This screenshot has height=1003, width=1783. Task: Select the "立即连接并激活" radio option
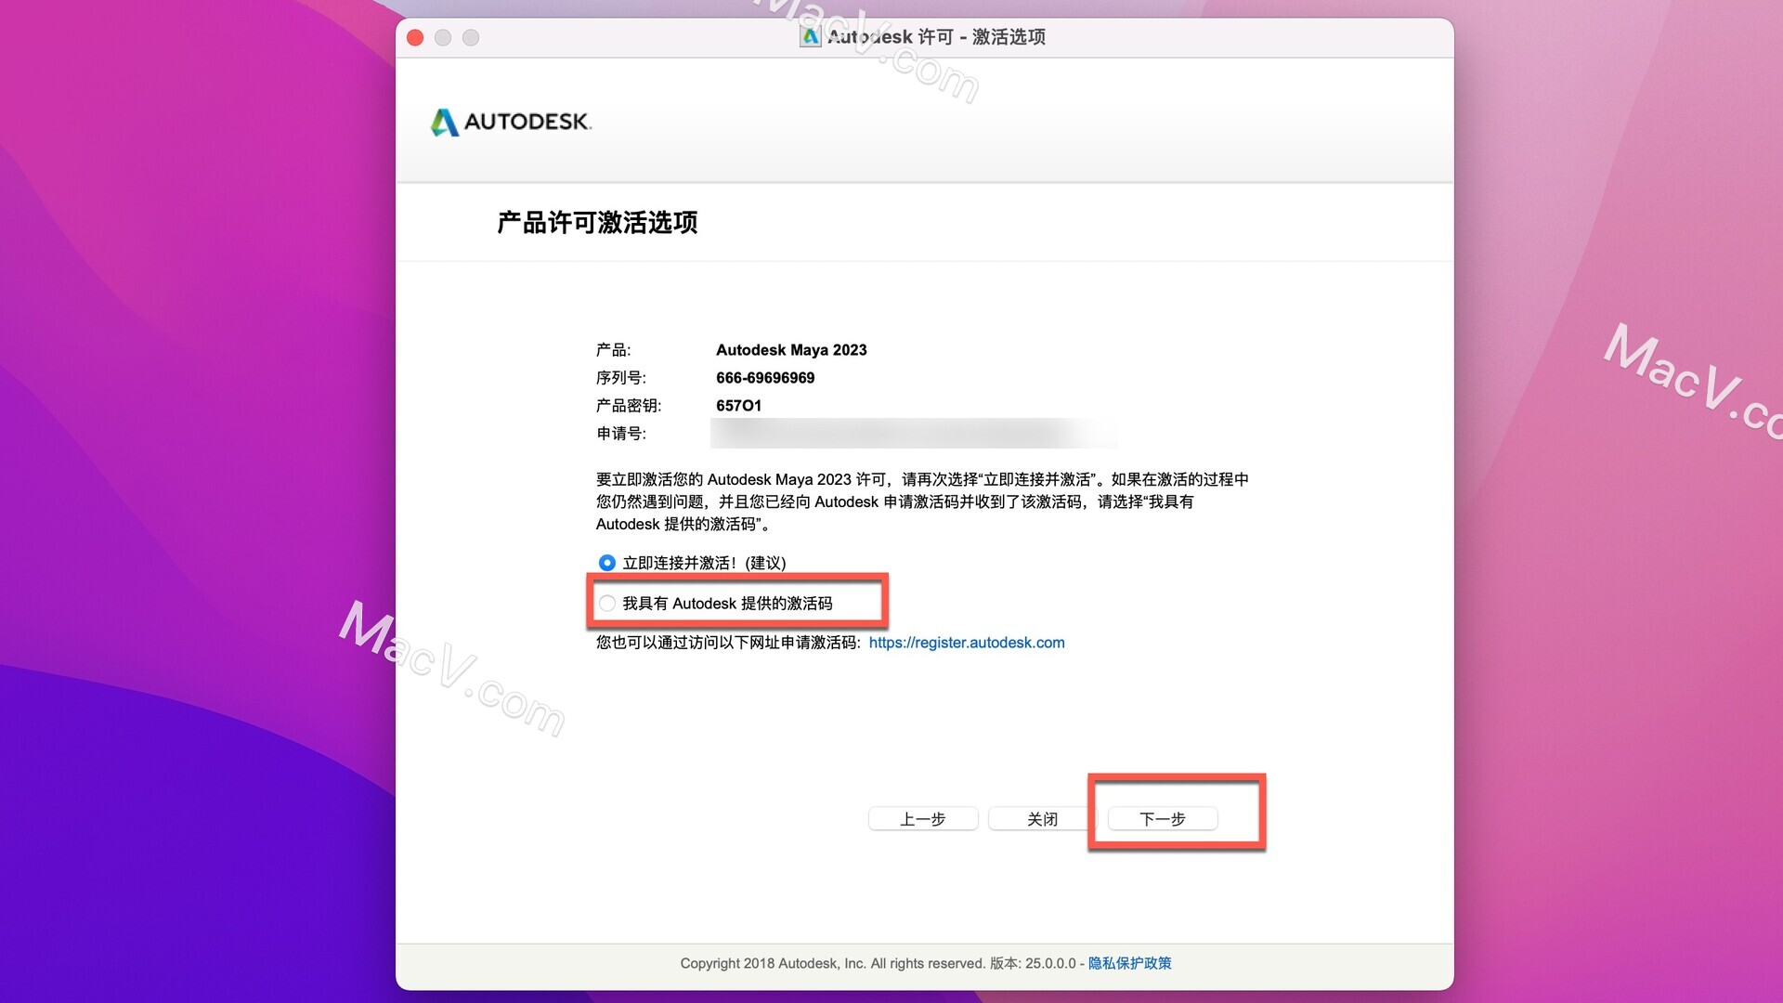606,563
